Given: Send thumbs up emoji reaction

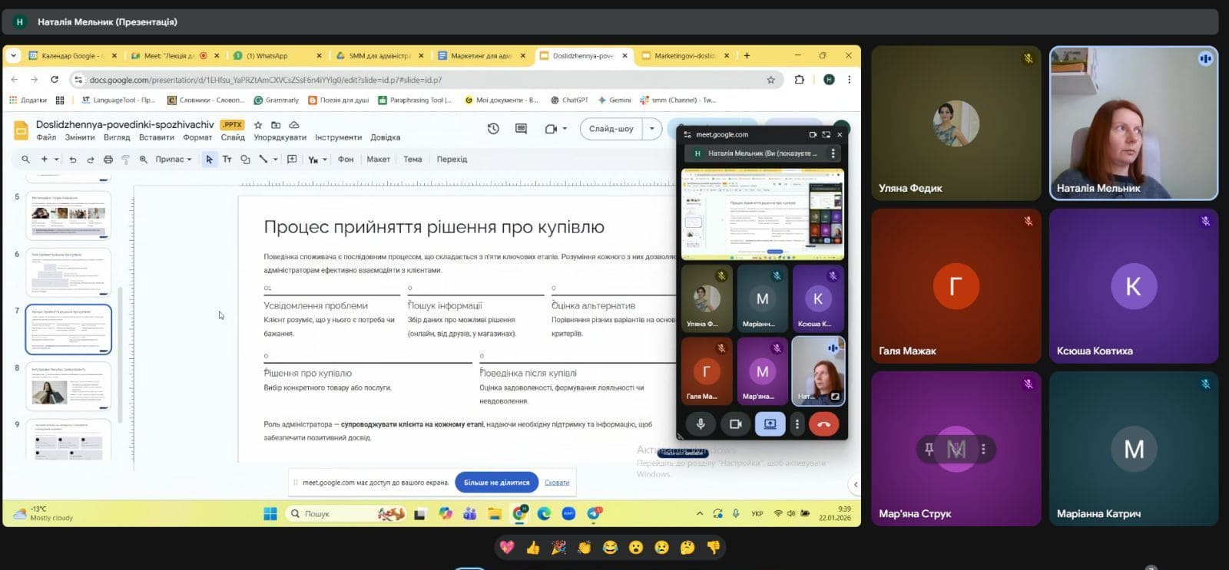Looking at the screenshot, I should 532,548.
